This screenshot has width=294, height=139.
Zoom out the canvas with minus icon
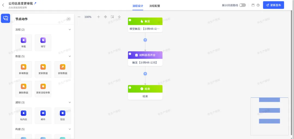[79, 17]
